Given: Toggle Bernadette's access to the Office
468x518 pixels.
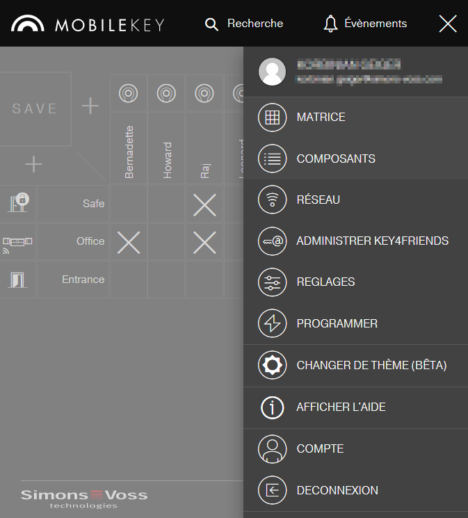Looking at the screenshot, I should click(129, 242).
